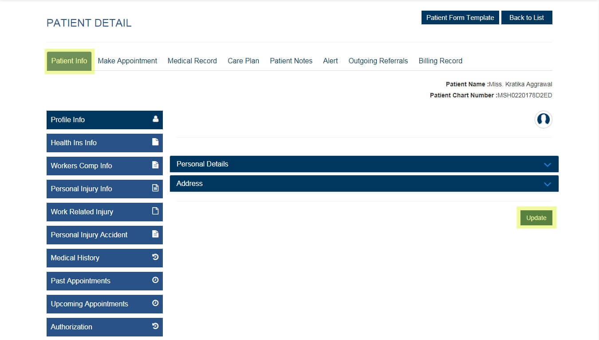Click the Patient Form Template button

click(460, 18)
